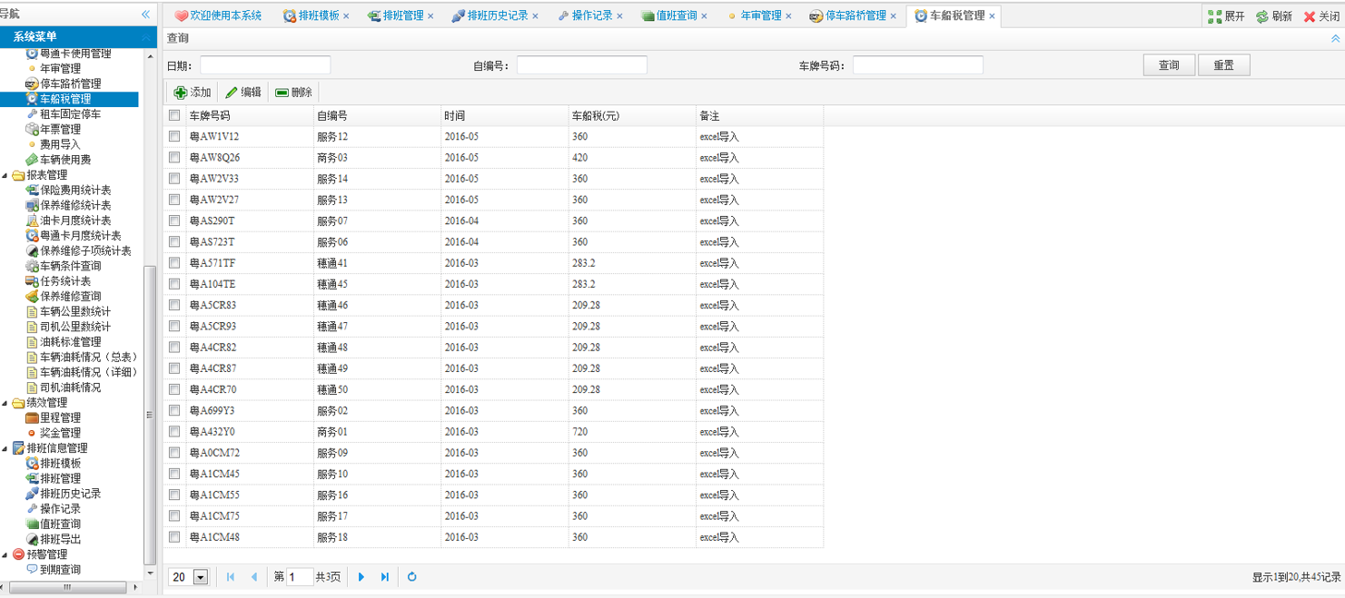Open the page size dropdown showing 20

tap(200, 577)
